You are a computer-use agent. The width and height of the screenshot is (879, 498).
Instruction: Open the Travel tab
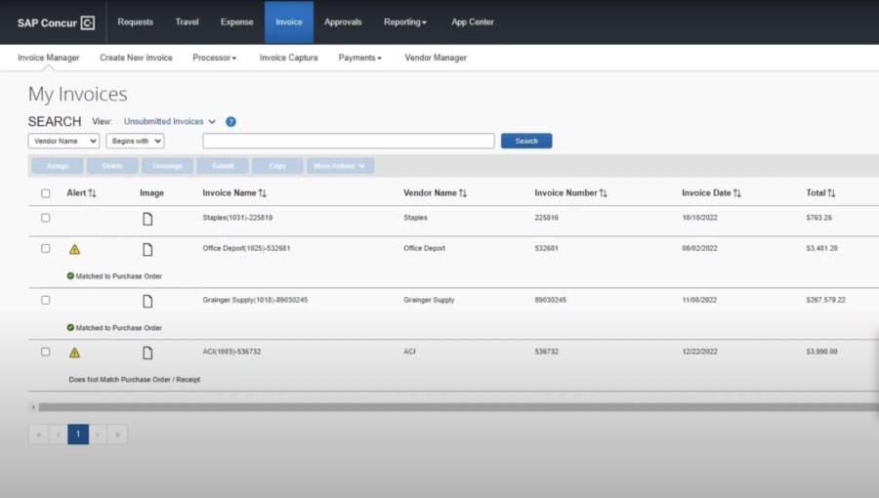[187, 21]
